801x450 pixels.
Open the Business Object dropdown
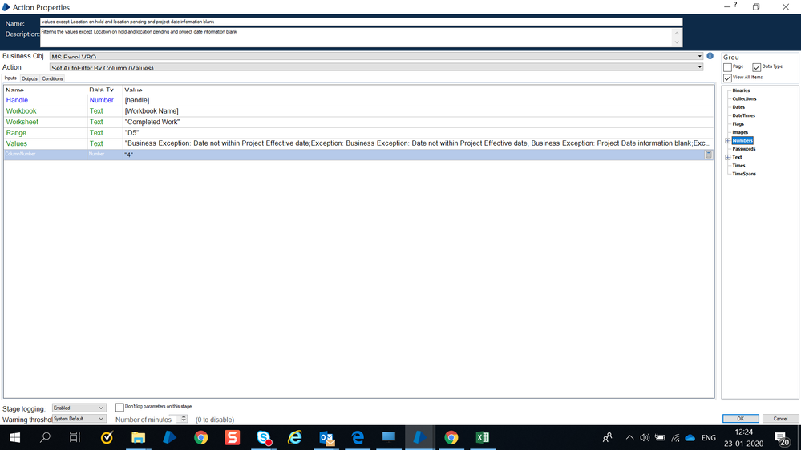699,56
